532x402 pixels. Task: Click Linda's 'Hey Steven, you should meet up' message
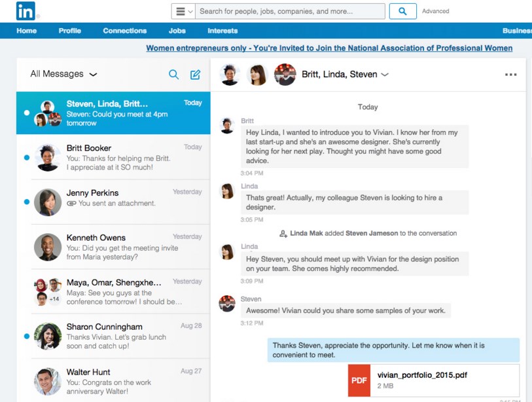[x=355, y=263]
